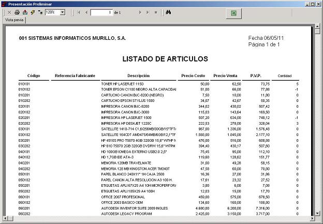Click OFFICE 2007 PROFESIONAL description

[123, 197]
